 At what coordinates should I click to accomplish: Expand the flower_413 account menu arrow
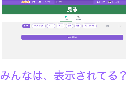(x=121, y=2)
